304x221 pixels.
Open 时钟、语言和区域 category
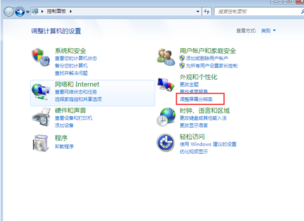(205, 111)
